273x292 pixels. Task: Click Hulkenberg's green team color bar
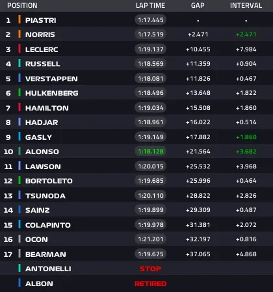point(19,92)
